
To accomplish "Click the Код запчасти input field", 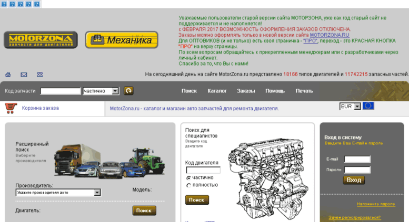I will pyautogui.click(x=60, y=91).
